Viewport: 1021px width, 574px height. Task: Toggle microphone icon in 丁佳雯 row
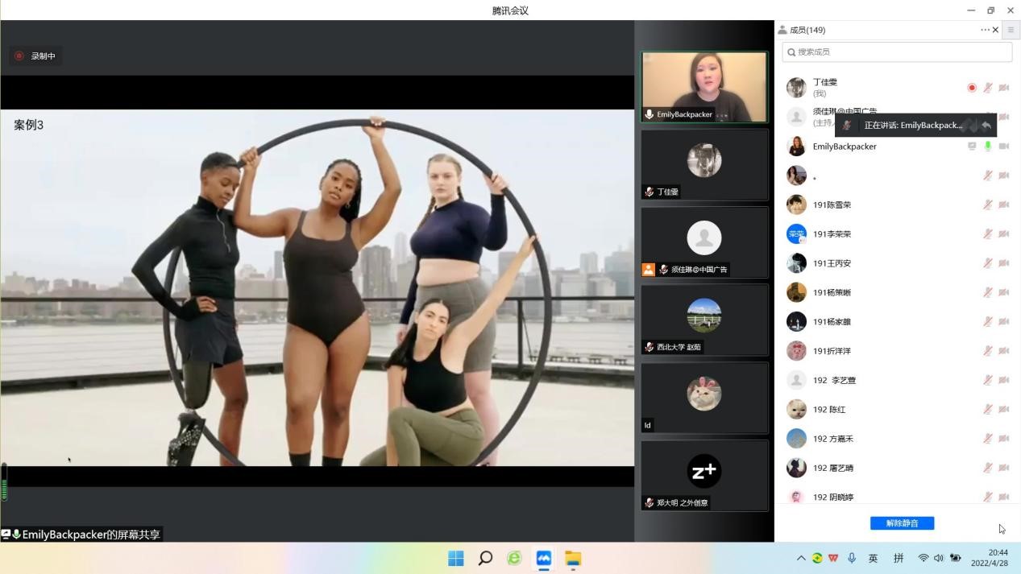(x=988, y=88)
